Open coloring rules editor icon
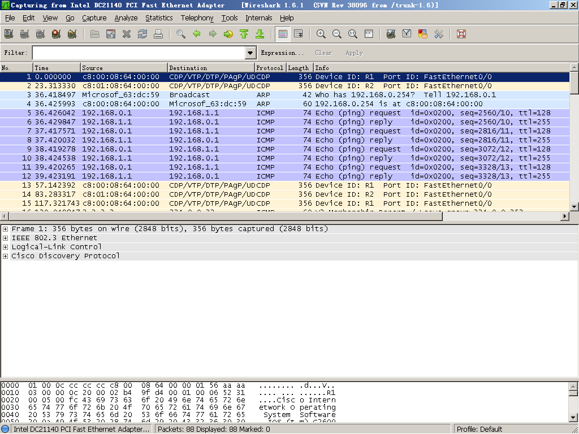The height and width of the screenshot is (434, 579). click(x=423, y=34)
